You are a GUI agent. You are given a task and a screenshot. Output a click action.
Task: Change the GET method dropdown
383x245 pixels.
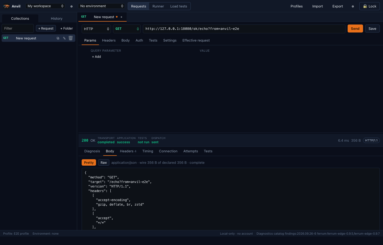click(127, 29)
